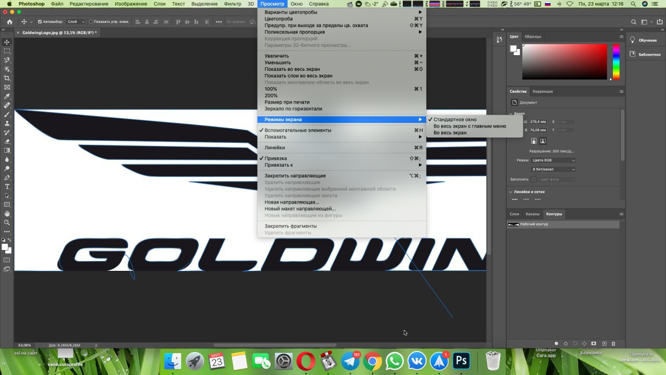The width and height of the screenshot is (666, 375).
Task: Expand Варианты цветопробы submenu
Action: [x=342, y=12]
